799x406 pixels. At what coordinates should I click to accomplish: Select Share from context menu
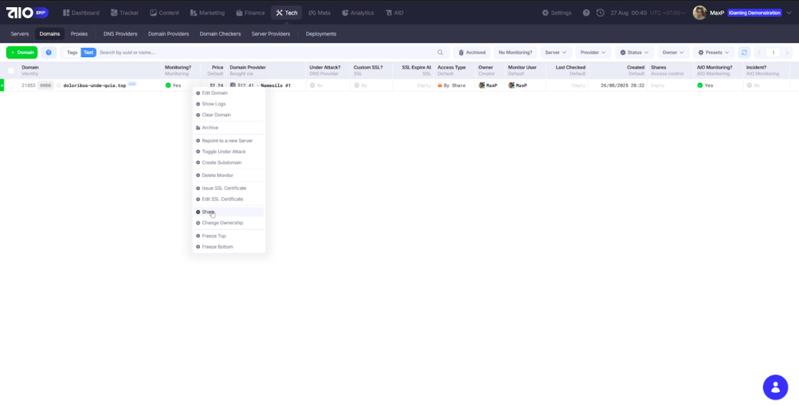(x=229, y=212)
